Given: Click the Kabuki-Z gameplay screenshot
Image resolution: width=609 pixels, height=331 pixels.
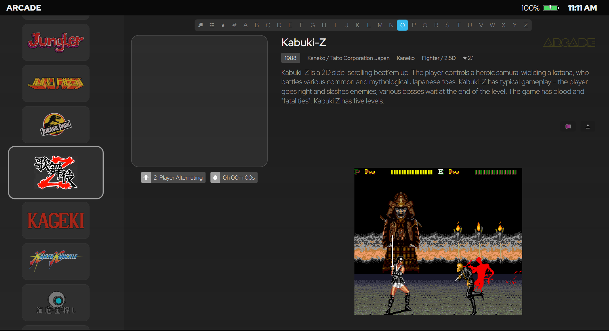Looking at the screenshot, I should (438, 241).
